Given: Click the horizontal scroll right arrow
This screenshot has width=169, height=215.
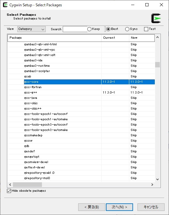Looking at the screenshot, I should [x=152, y=184].
